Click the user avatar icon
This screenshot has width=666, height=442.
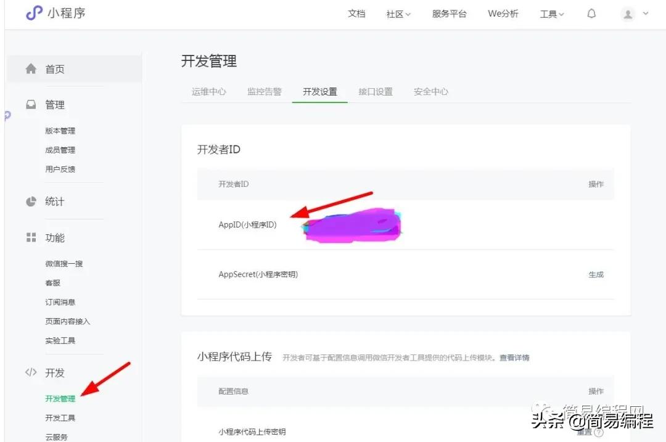point(627,14)
